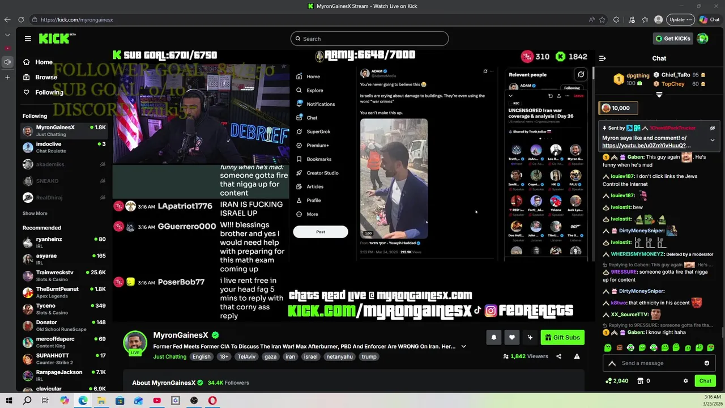Click the sparkle icon beside Gift Subs
Image resolution: width=725 pixels, height=408 pixels.
(x=530, y=337)
